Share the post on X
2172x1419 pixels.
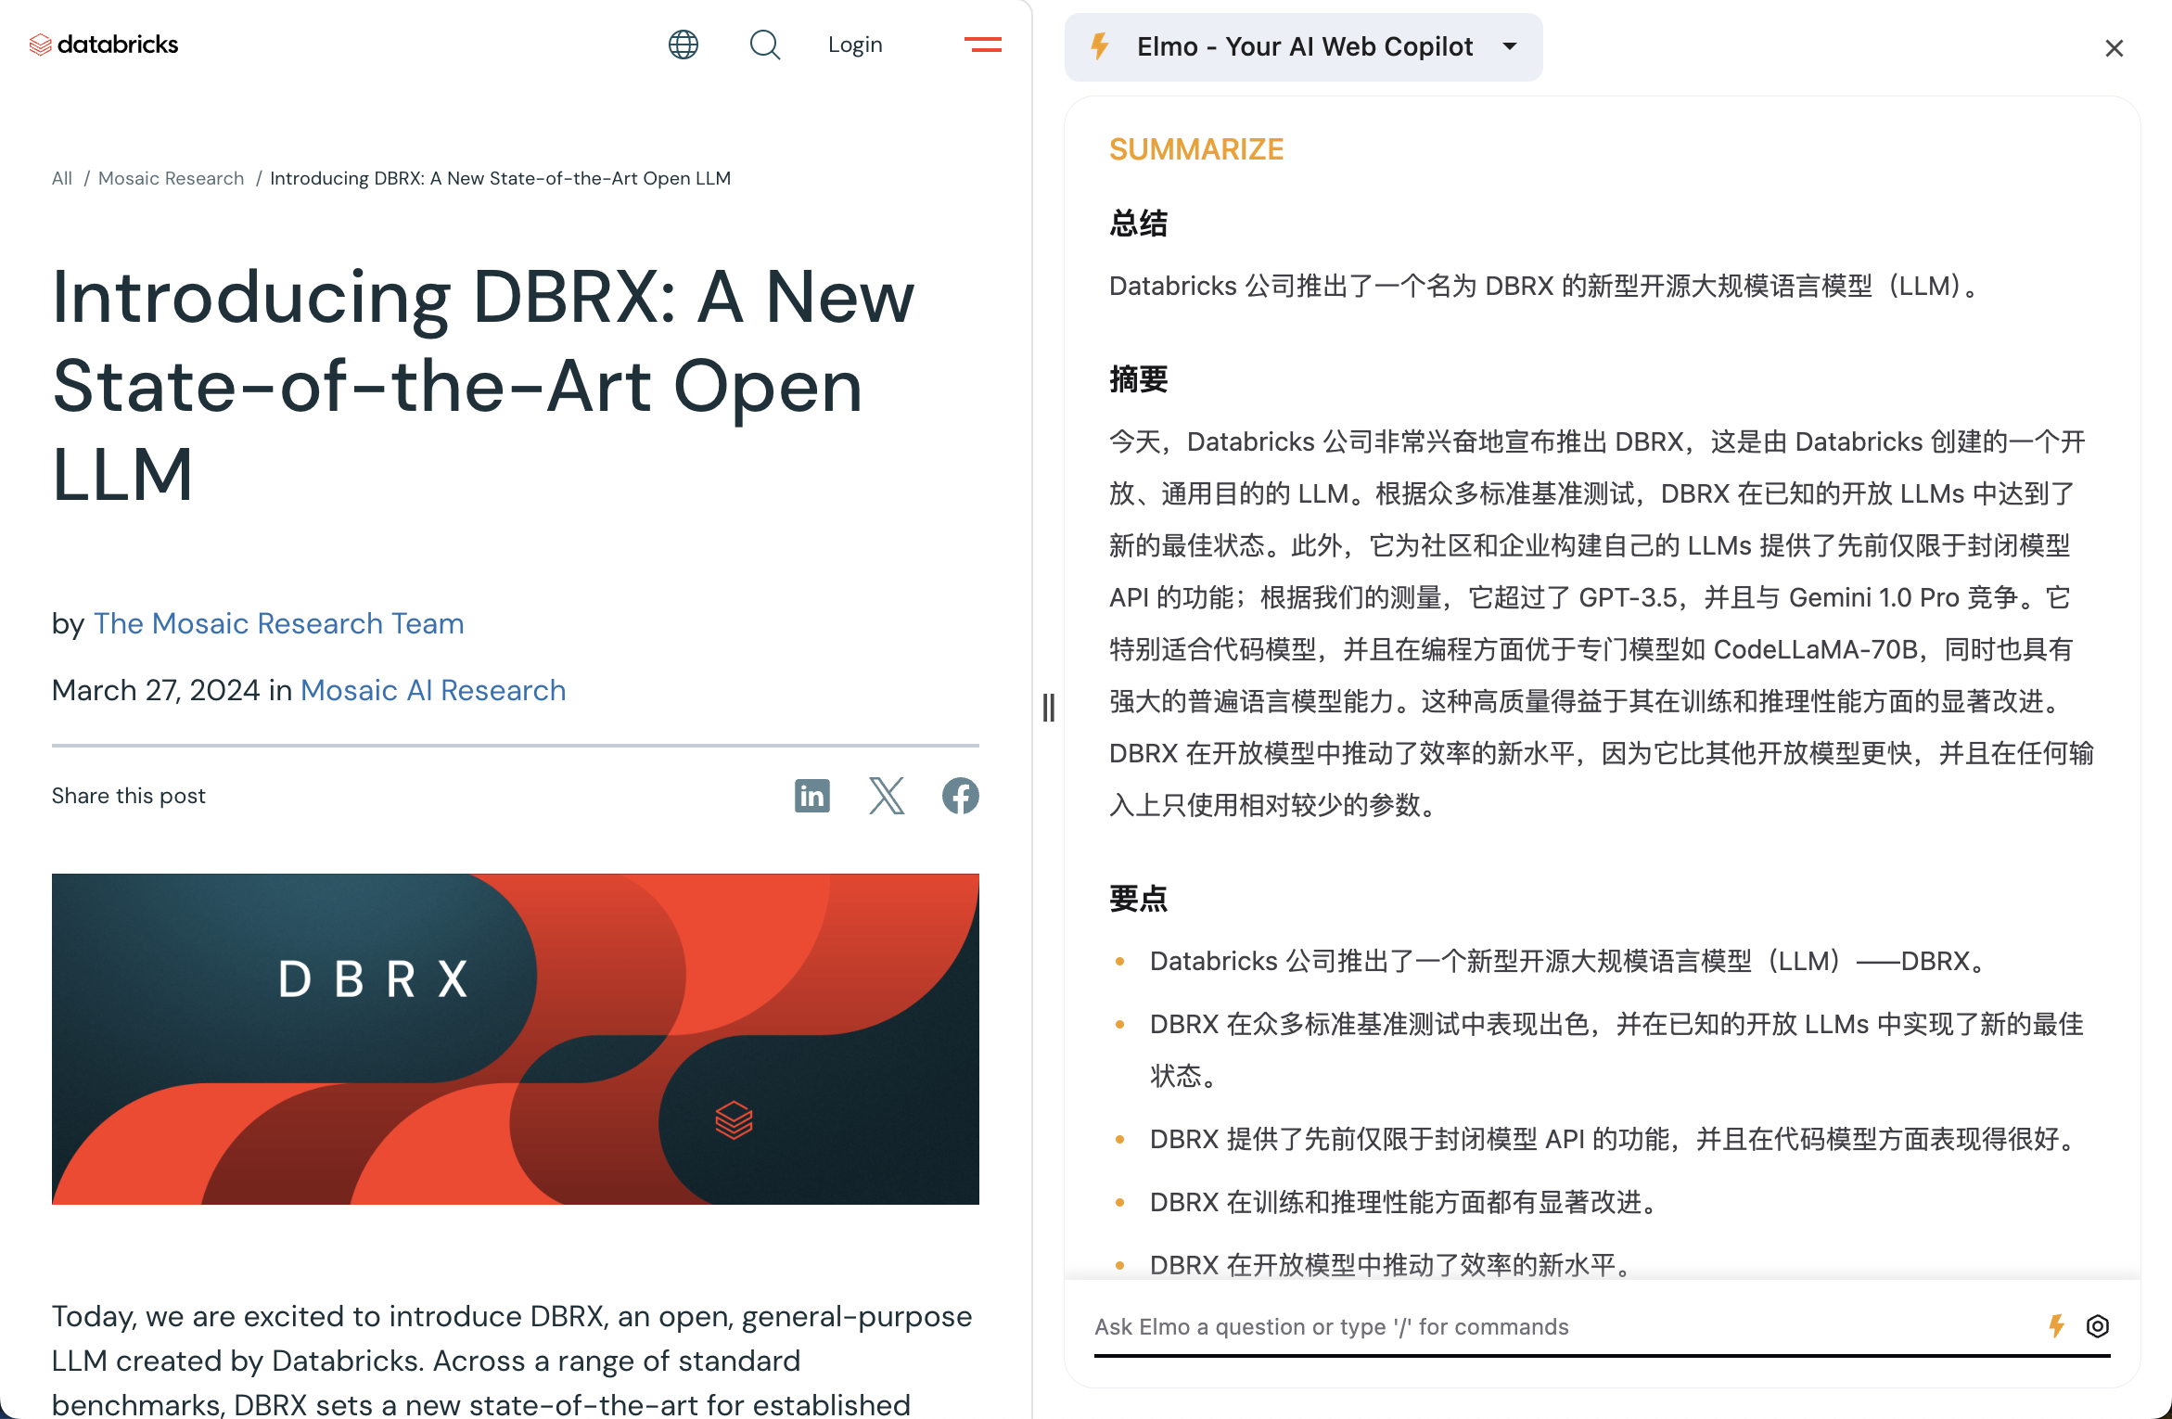coord(887,796)
